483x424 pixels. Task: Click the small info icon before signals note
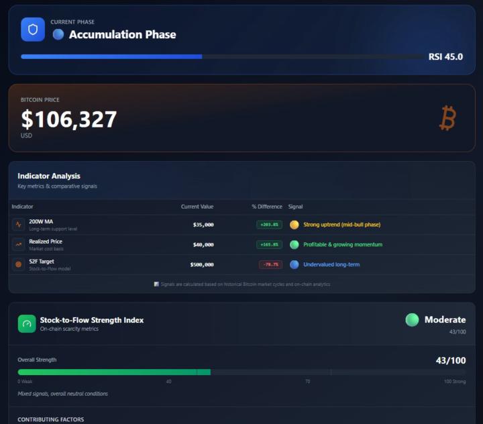point(156,284)
